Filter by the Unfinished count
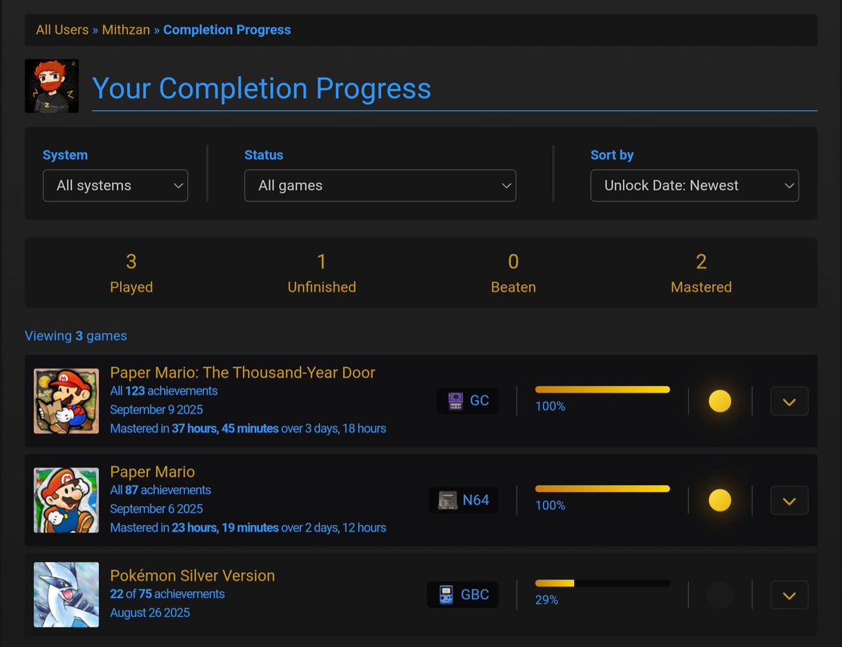The width and height of the screenshot is (842, 647). [x=321, y=273]
